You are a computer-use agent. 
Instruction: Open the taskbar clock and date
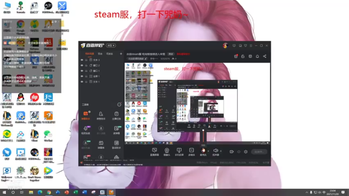tap(332, 193)
